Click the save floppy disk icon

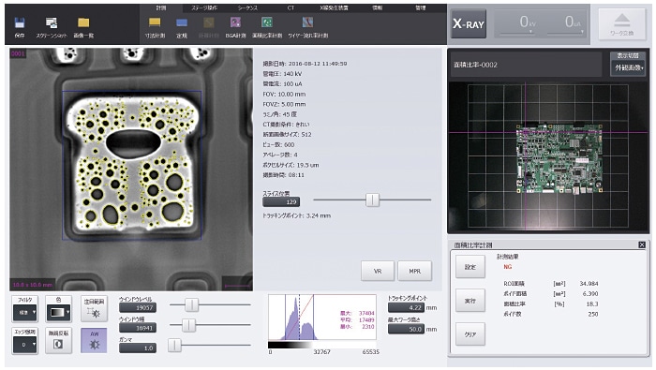tap(20, 23)
